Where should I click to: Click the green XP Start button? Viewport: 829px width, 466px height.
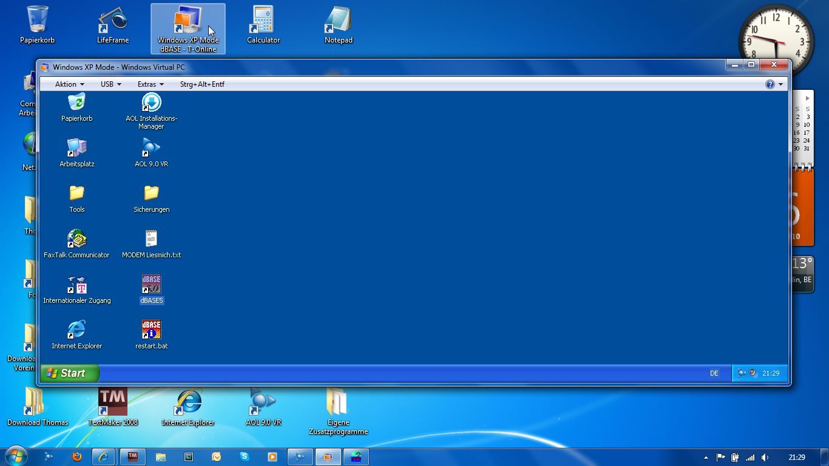(69, 373)
